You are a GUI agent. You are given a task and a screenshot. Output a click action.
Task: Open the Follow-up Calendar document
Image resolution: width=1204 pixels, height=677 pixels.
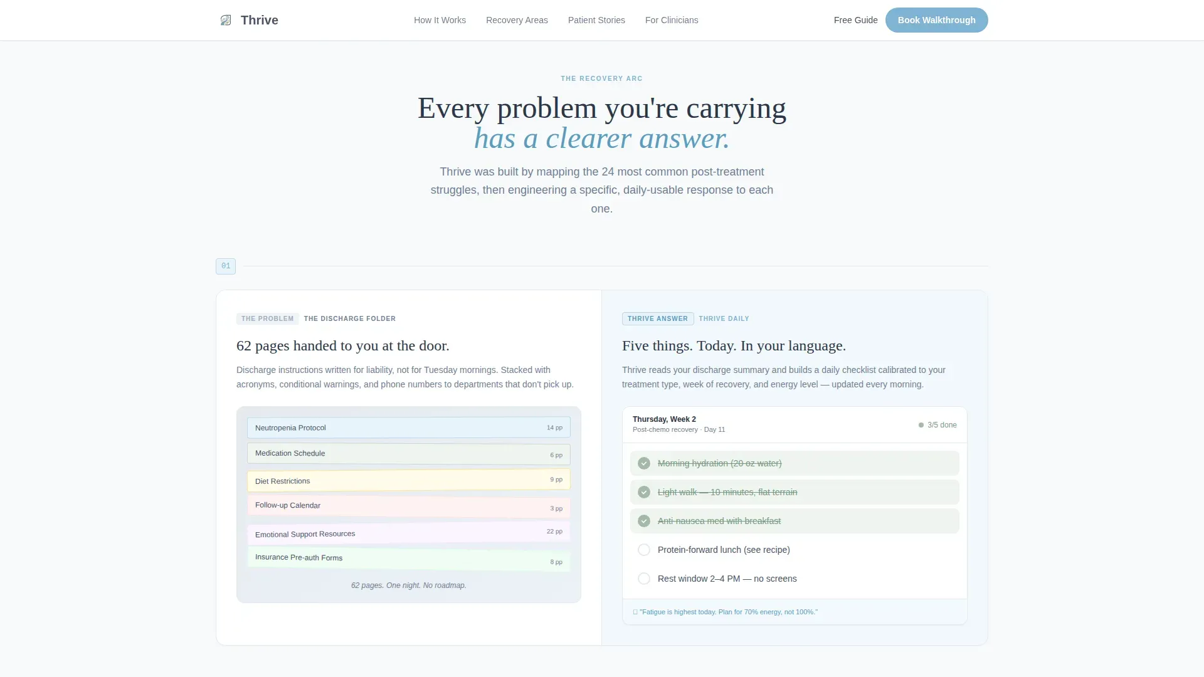pos(409,506)
